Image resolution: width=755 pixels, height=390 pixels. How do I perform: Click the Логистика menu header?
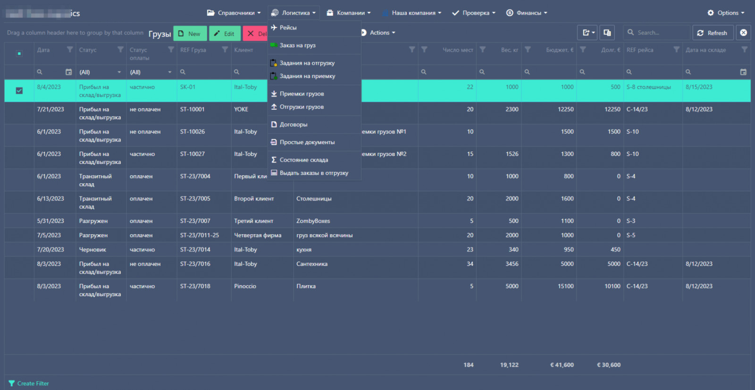coord(294,13)
